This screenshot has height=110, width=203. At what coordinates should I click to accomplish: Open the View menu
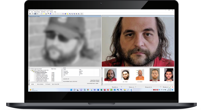[x=32, y=12]
